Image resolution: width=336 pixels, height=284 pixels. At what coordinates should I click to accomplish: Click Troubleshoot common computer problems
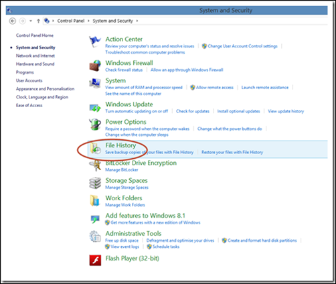pyautogui.click(x=145, y=52)
